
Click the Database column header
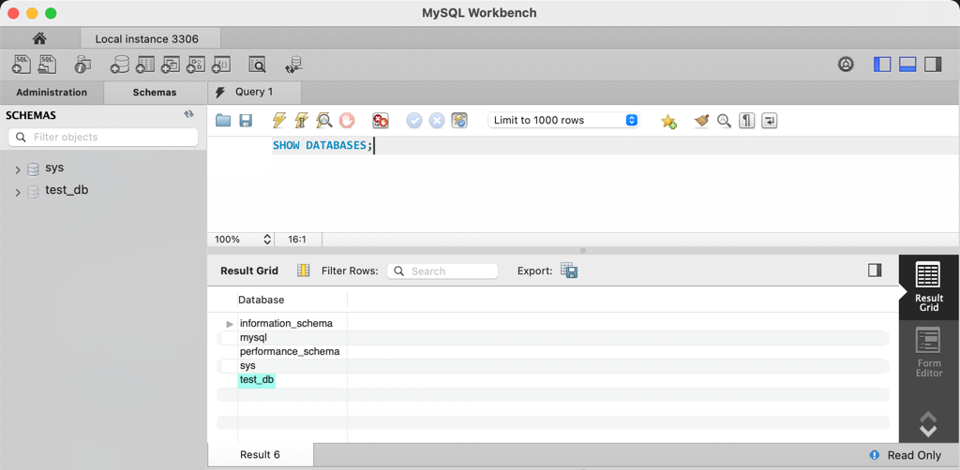[292, 301]
